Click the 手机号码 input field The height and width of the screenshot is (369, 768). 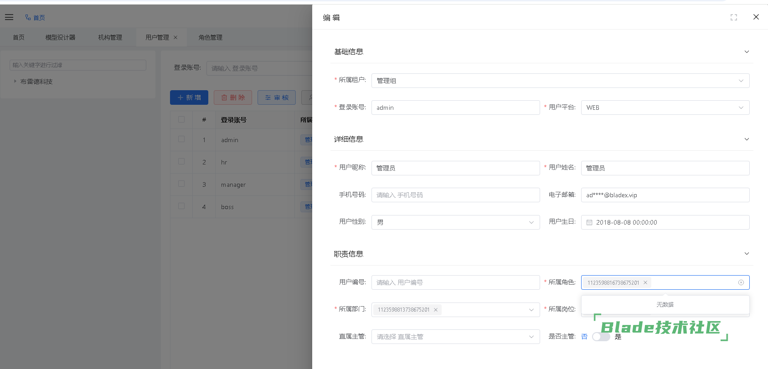[455, 195]
